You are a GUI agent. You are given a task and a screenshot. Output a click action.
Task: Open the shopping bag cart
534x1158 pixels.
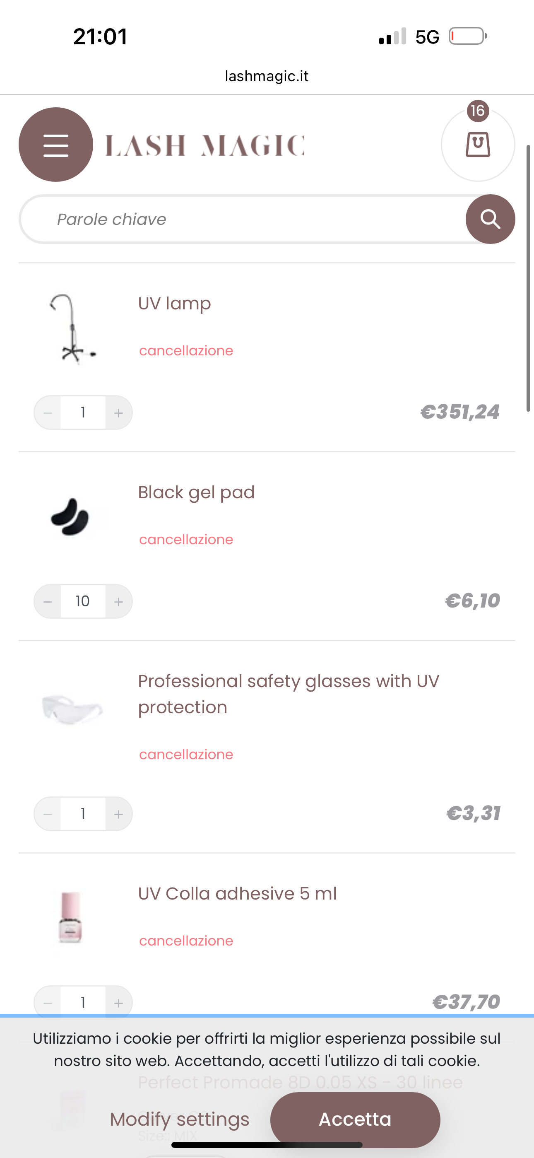click(x=478, y=145)
